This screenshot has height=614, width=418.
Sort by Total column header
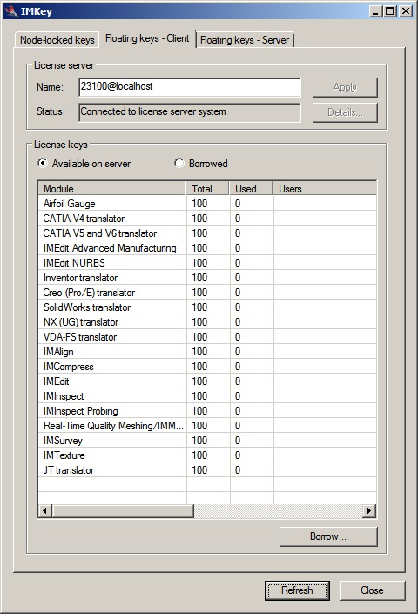[x=207, y=188]
